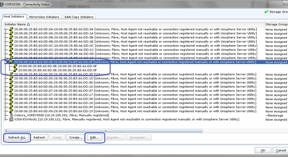Image resolution: width=288 pixels, height=158 pixels.
Task: Click the Edit... button
Action: coord(94,138)
